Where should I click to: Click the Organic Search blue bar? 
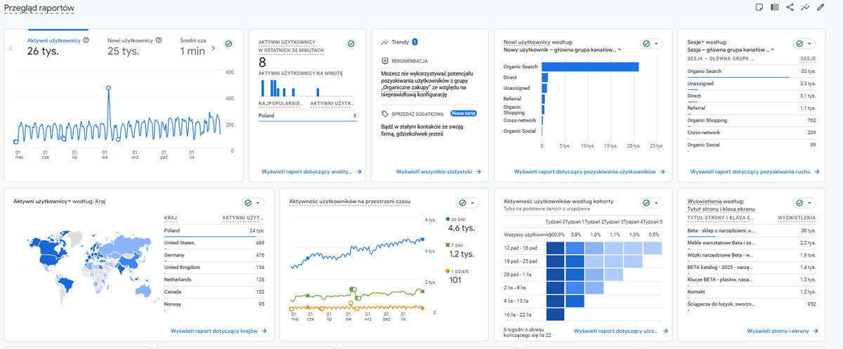click(589, 67)
